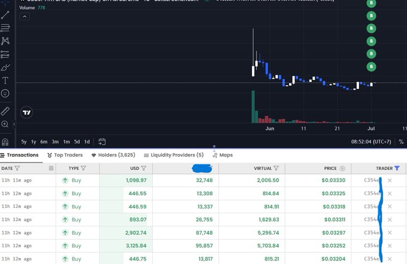Click token amount 87,748
The image size is (407, 264).
click(x=204, y=233)
